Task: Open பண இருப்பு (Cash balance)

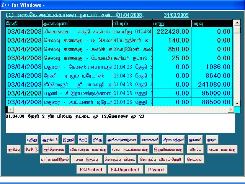Action: tap(87, 159)
